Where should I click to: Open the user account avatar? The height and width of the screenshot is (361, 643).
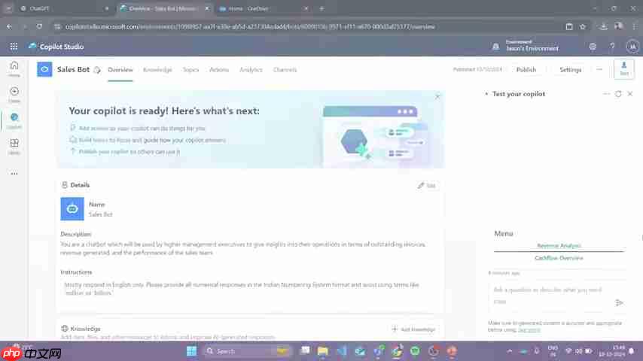[632, 47]
